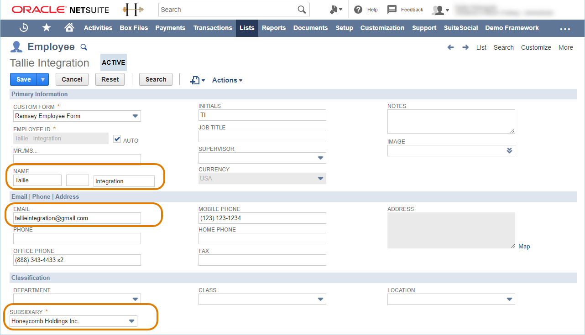Open the Lists menu
This screenshot has height=335, width=585.
pyautogui.click(x=247, y=28)
